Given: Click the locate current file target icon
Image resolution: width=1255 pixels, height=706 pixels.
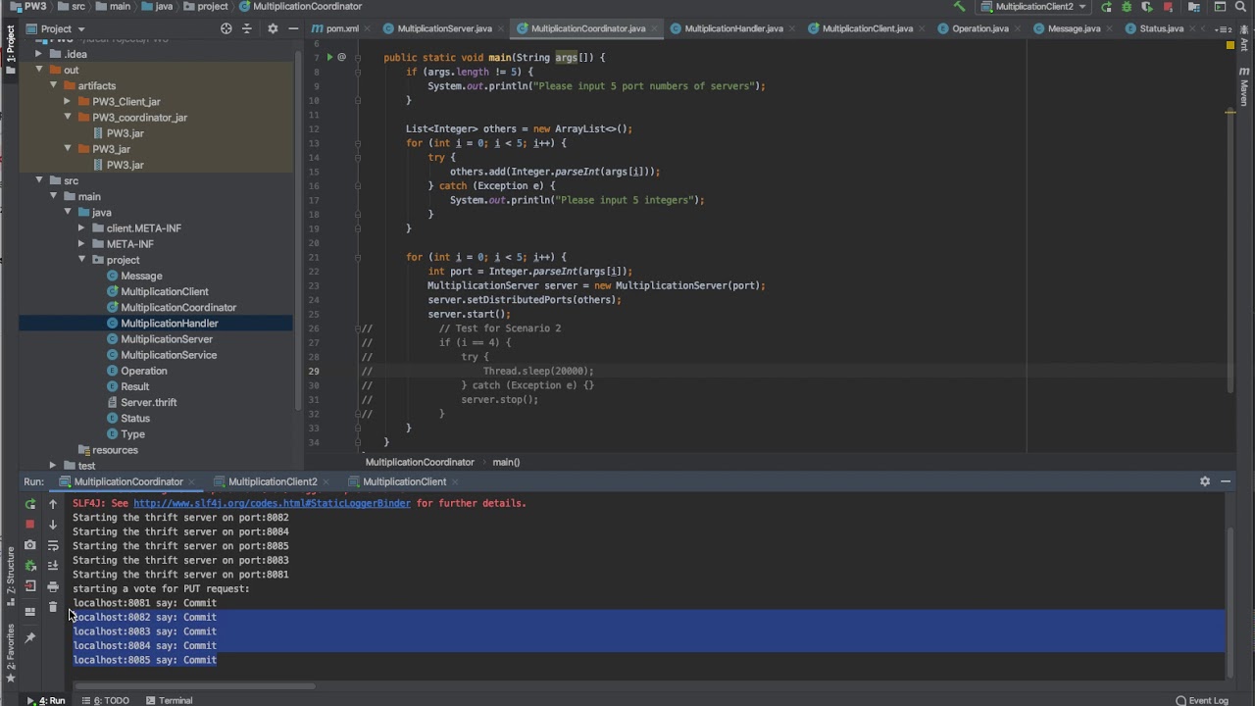Looking at the screenshot, I should pos(226,28).
